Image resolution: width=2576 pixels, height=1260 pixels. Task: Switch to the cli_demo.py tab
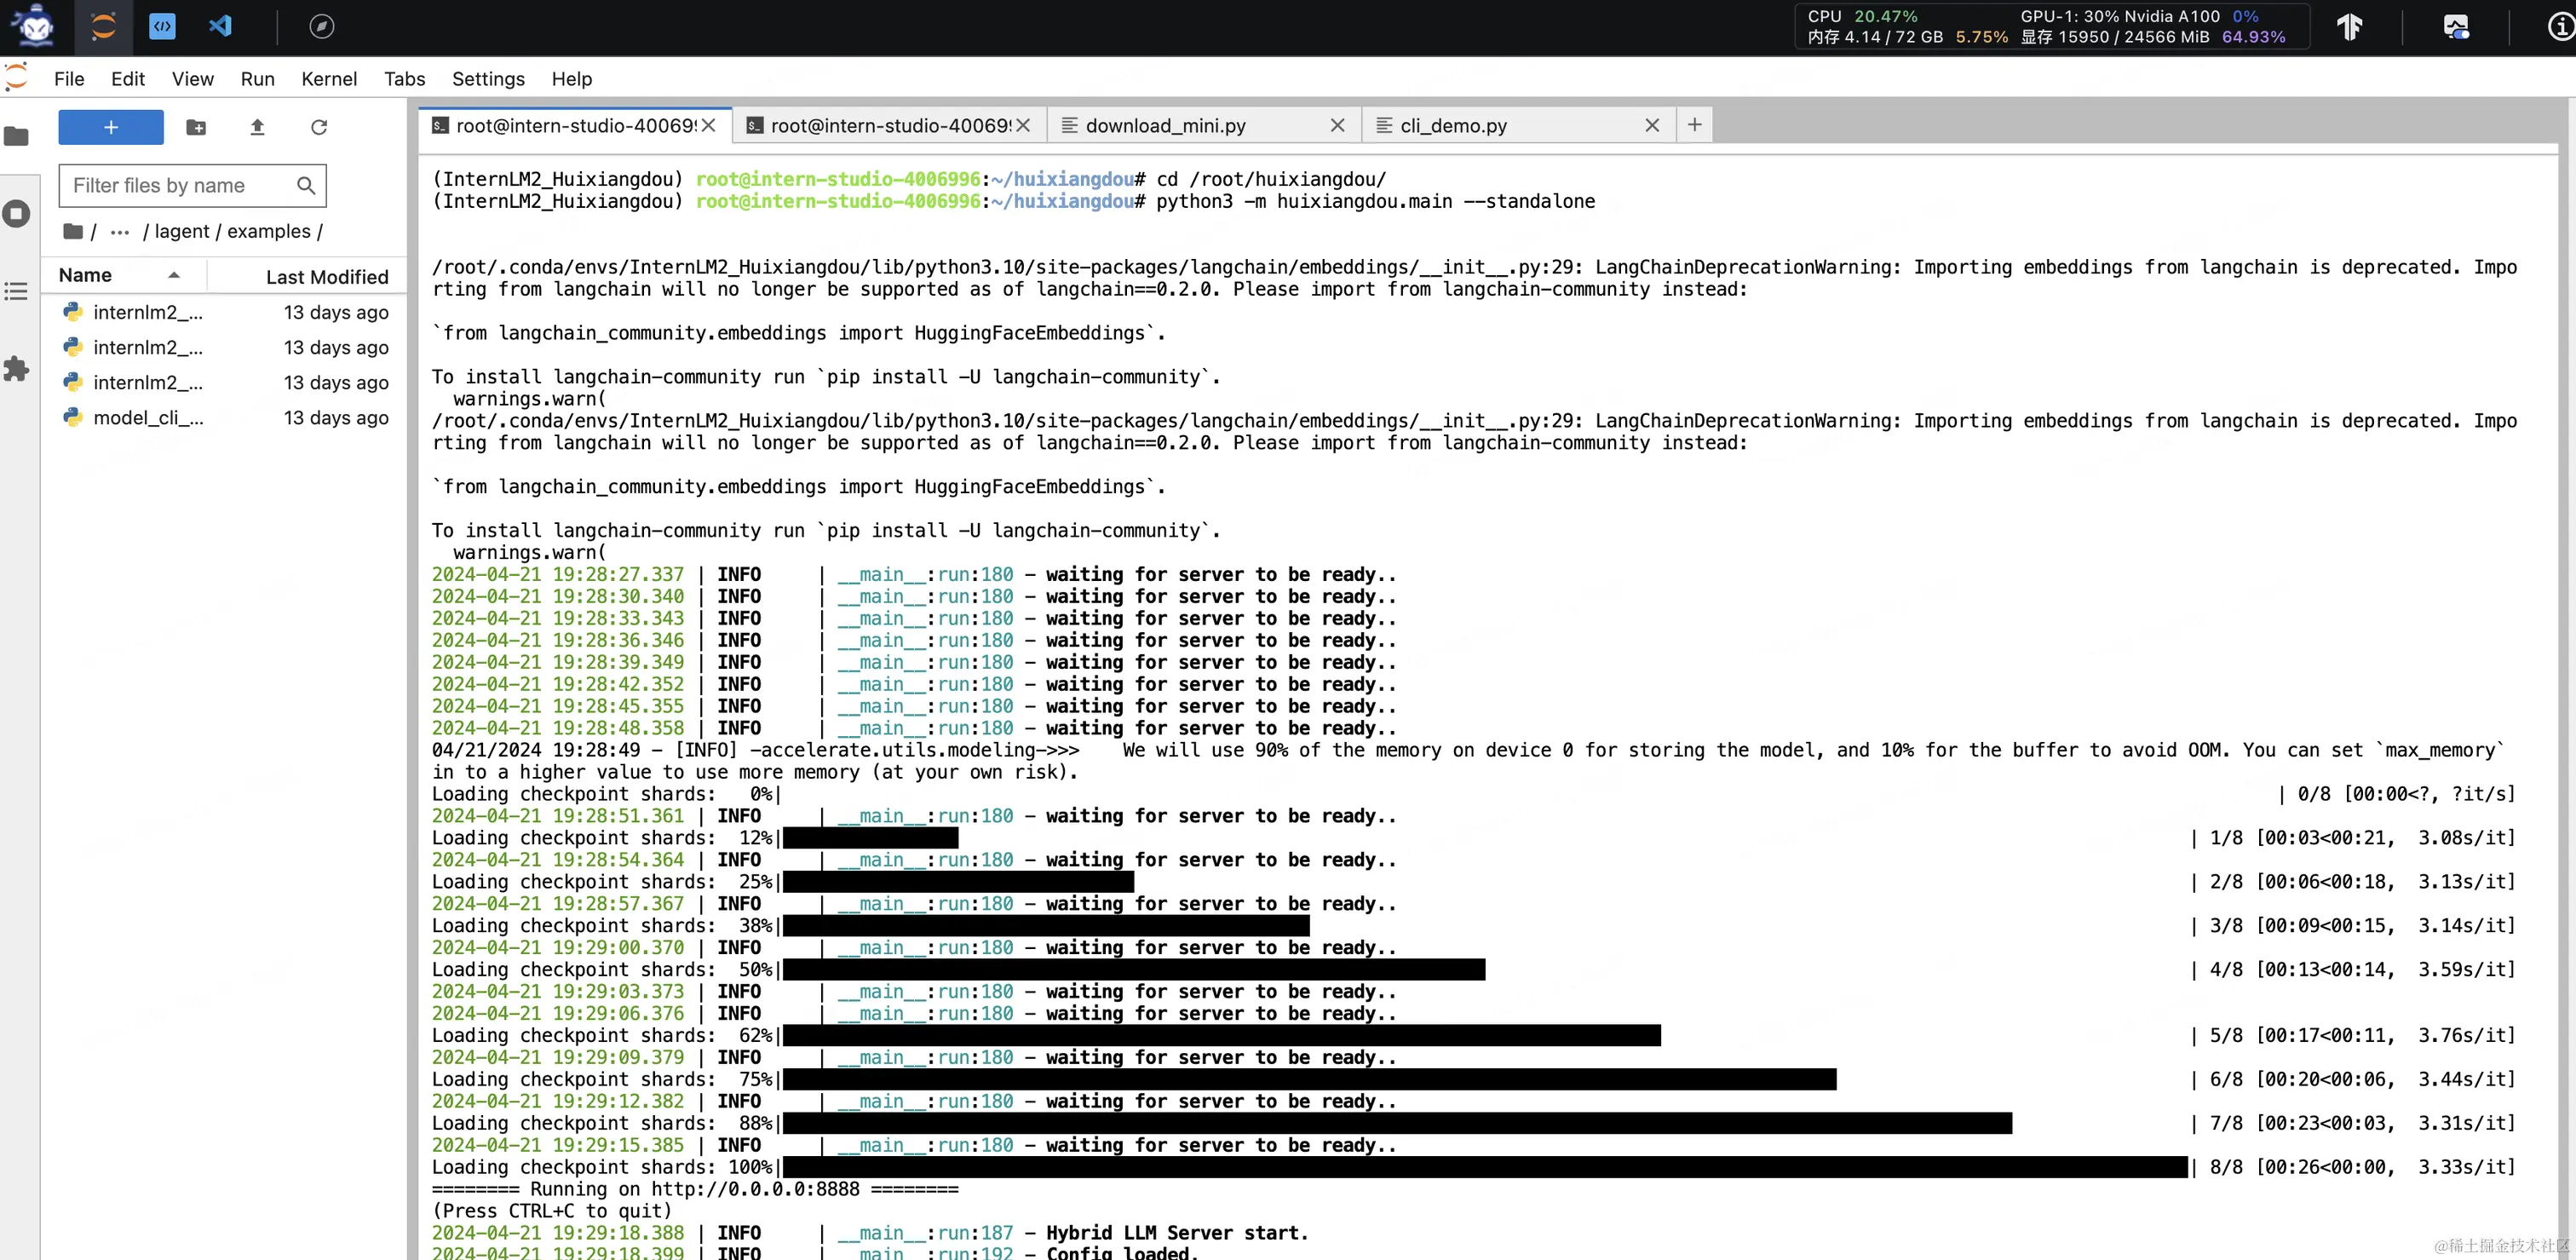pos(1452,126)
